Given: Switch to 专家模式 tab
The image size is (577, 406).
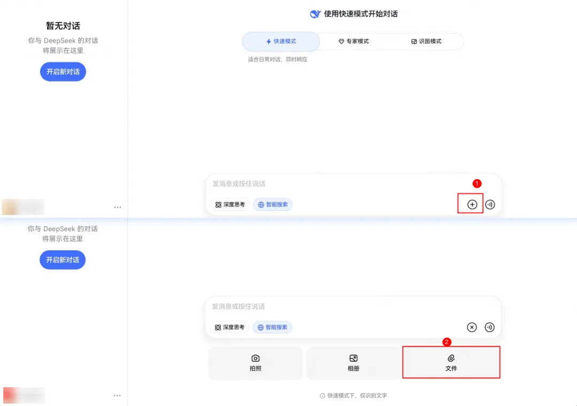Looking at the screenshot, I should point(354,41).
